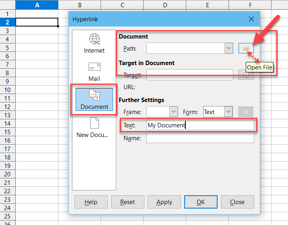
Task: Click into the Path input field
Action: [185, 48]
